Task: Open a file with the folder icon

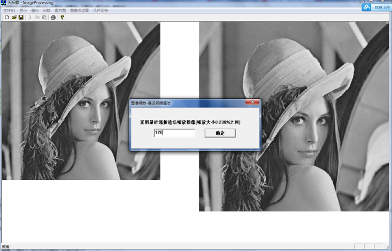Action: (x=14, y=17)
